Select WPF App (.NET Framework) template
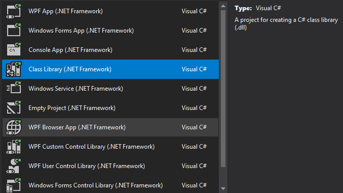 [110, 11]
